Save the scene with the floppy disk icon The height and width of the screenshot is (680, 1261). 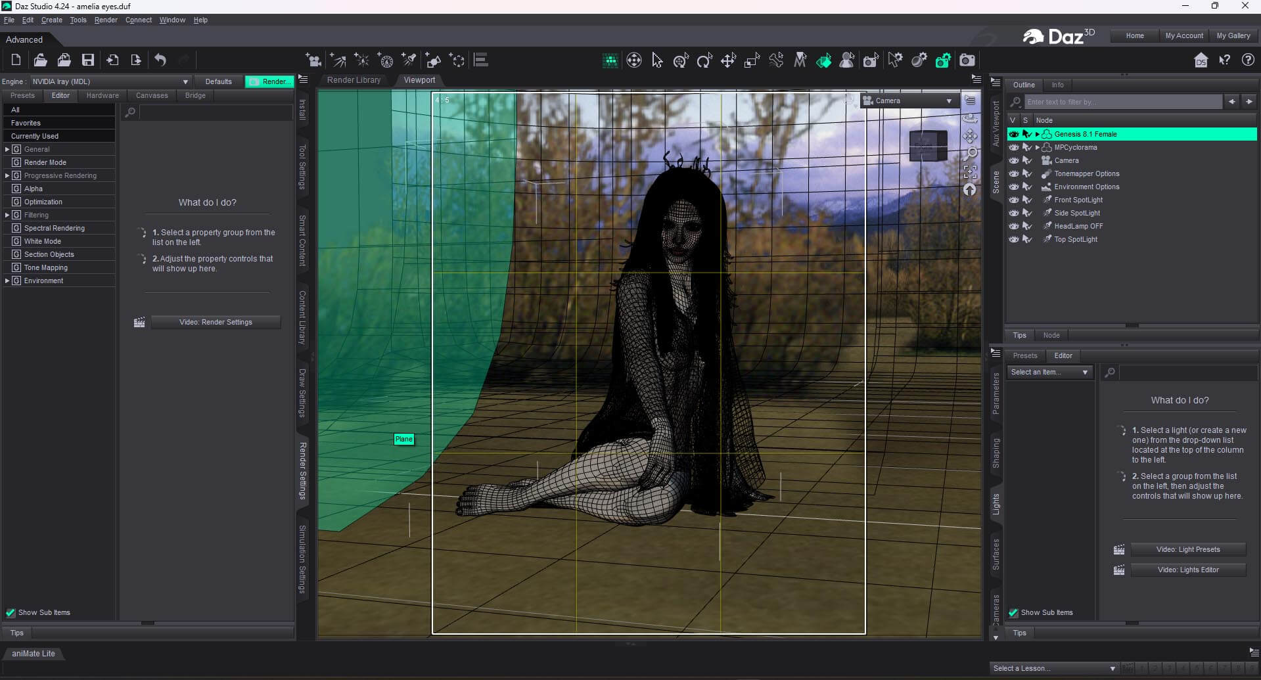87,60
